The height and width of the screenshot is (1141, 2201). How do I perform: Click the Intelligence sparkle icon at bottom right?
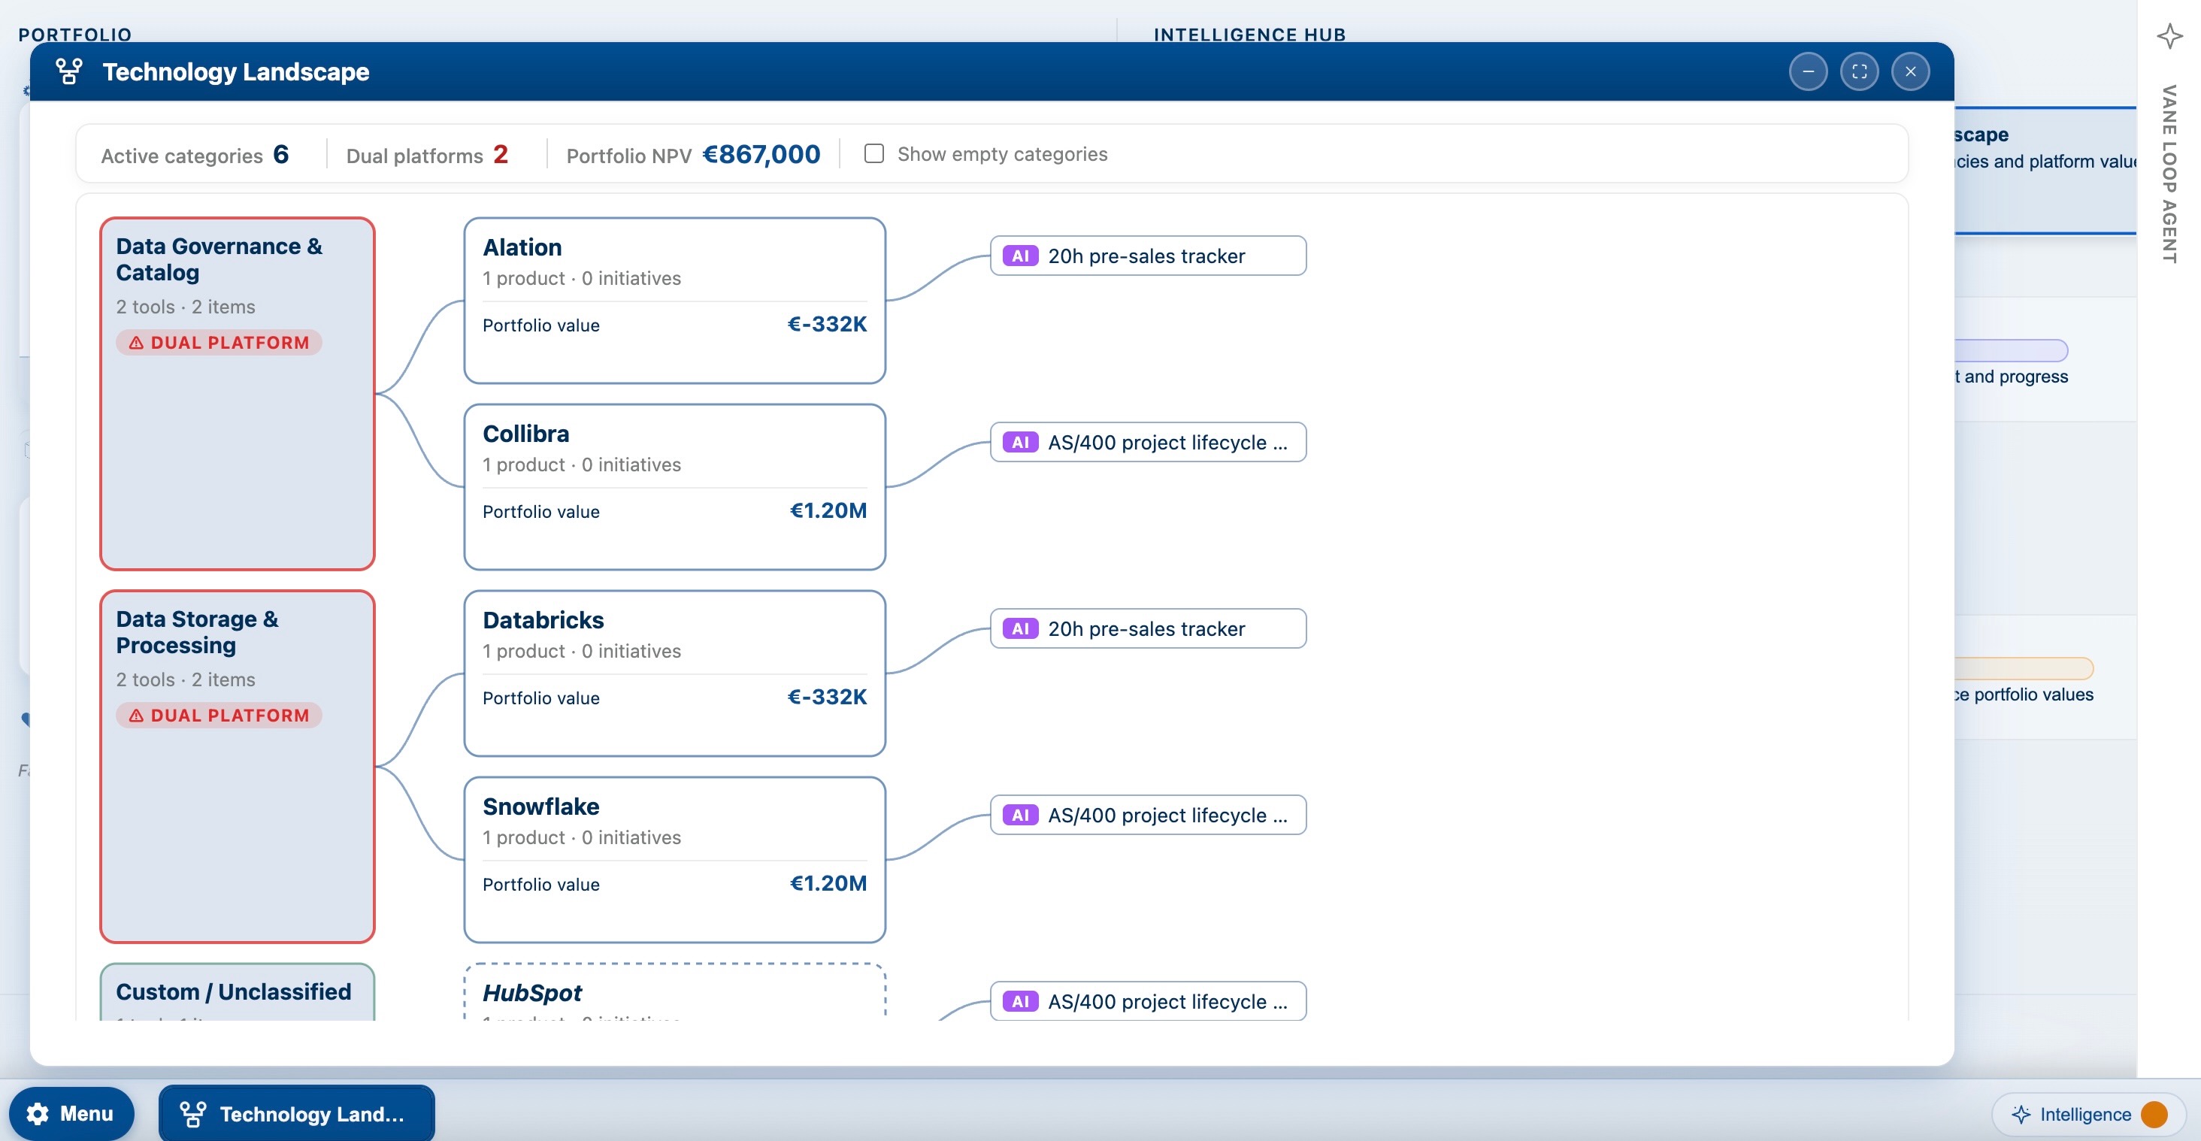click(2021, 1115)
